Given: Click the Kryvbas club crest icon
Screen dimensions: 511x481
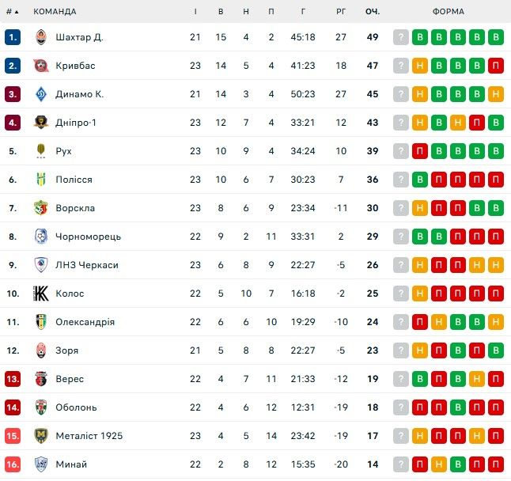Looking at the screenshot, I should (41, 66).
